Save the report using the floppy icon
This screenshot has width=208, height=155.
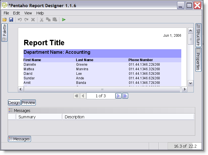11,20
